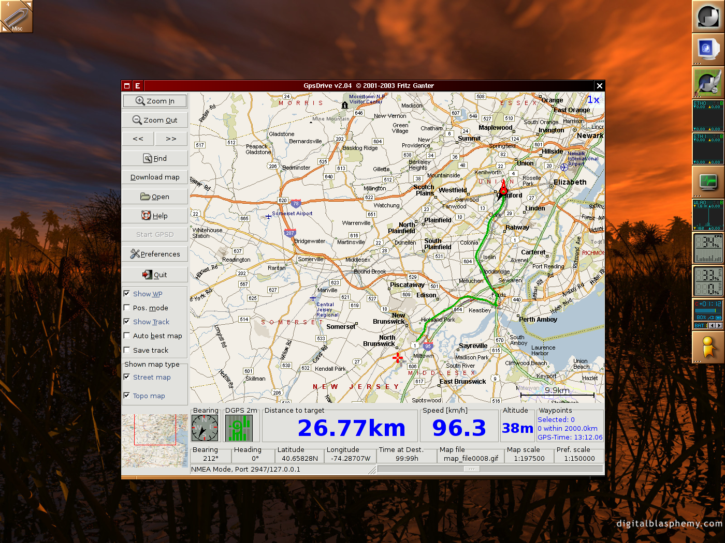
Task: Click bearing value 212°
Action: (211, 458)
